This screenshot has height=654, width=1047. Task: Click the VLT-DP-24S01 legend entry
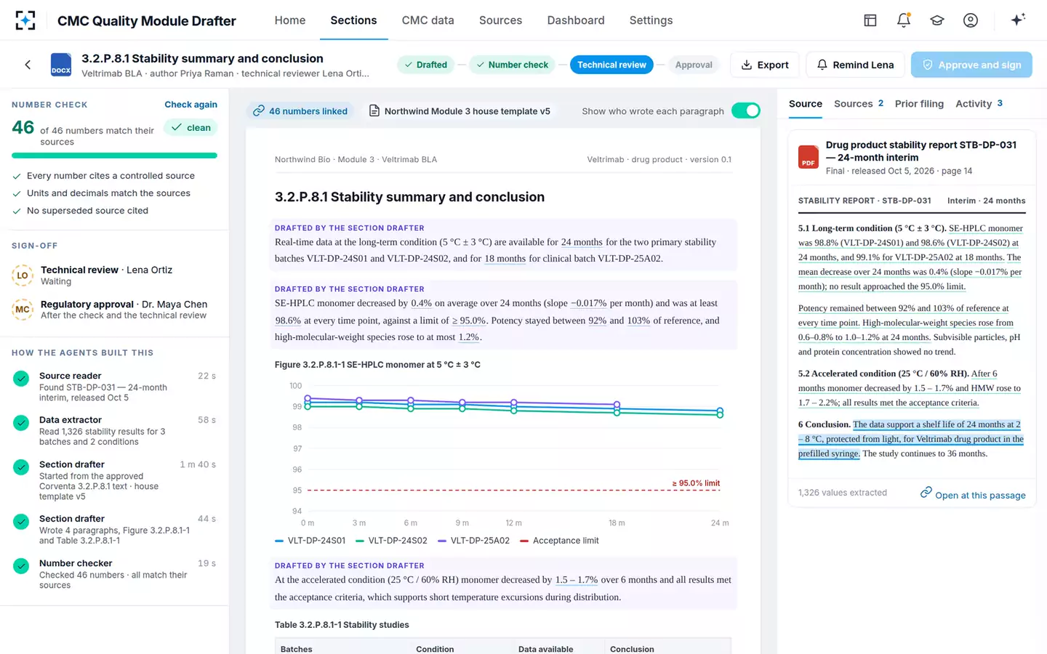(310, 541)
